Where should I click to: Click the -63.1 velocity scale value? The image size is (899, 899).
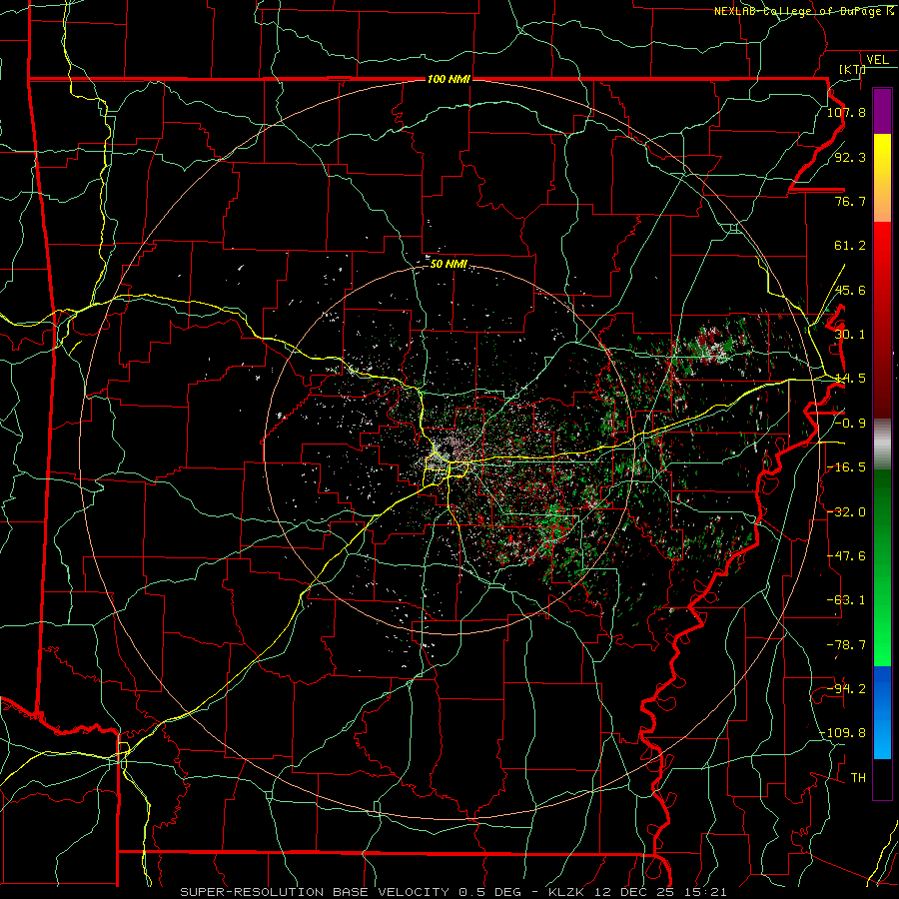tap(846, 600)
